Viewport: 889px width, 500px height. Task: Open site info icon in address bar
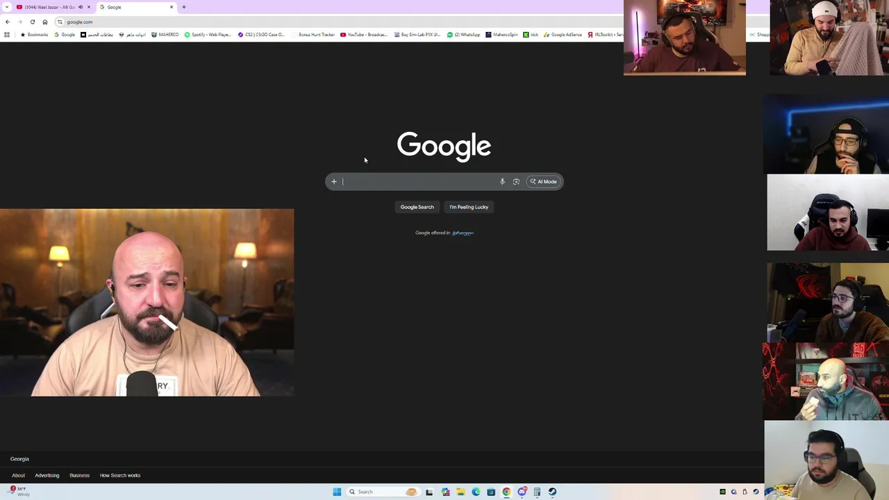[x=60, y=22]
